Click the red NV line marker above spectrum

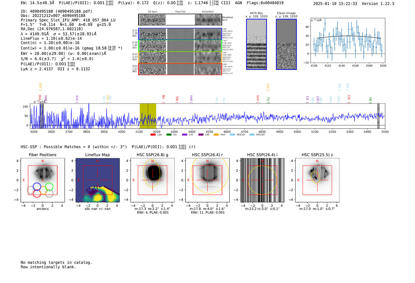tap(163, 99)
